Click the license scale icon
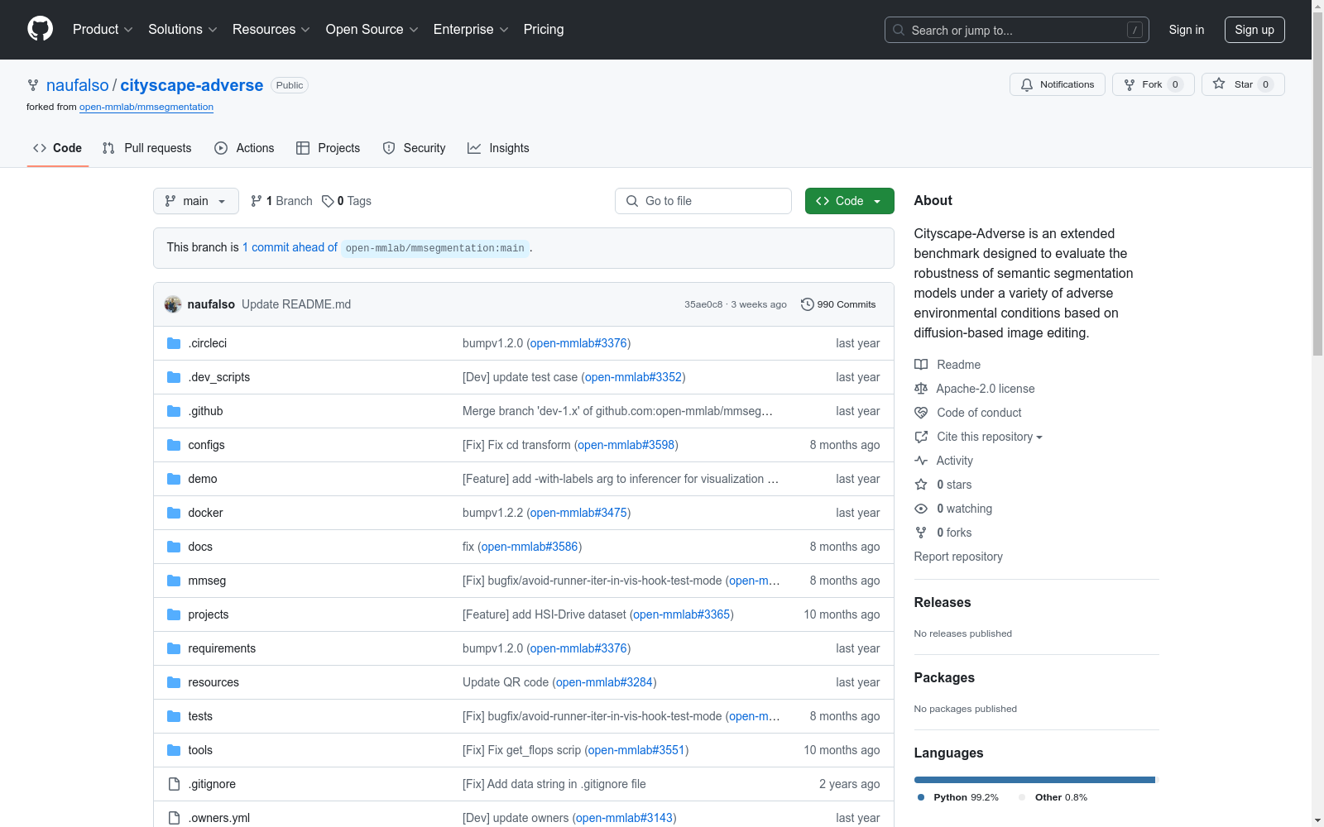The image size is (1324, 827). point(921,389)
